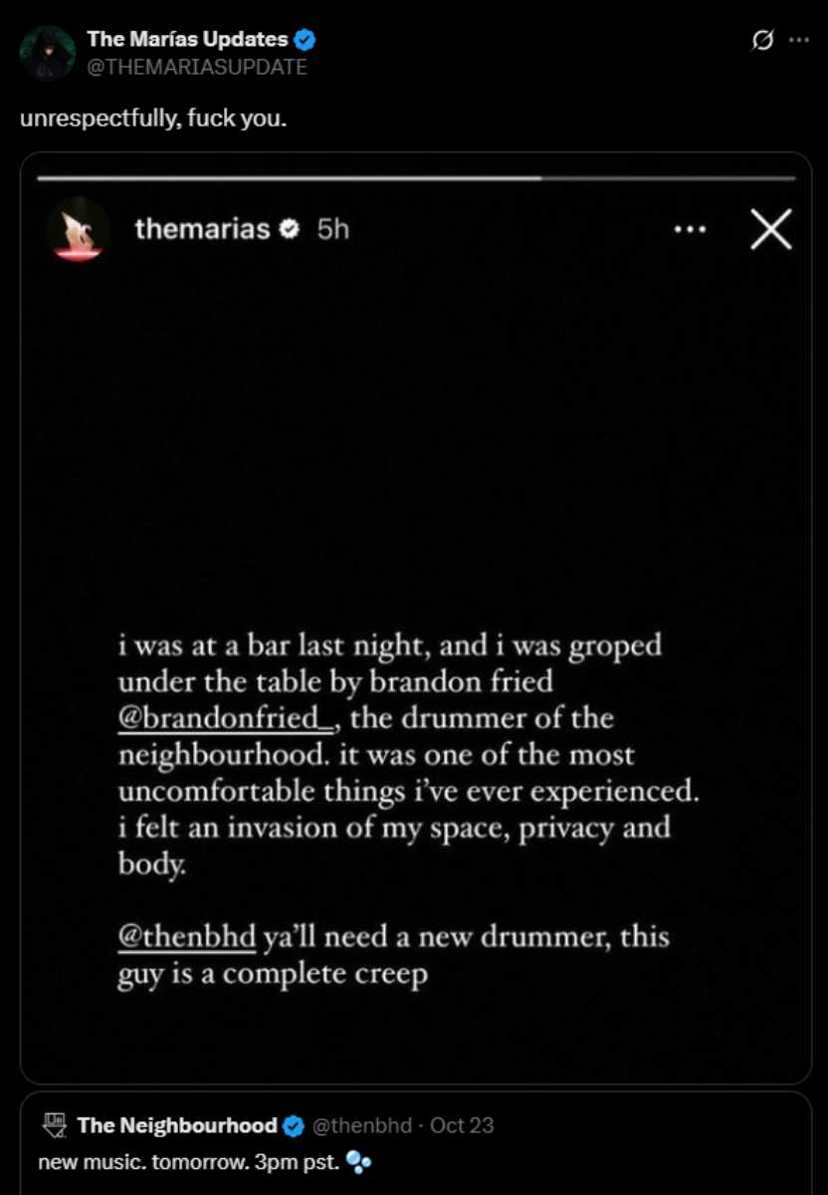This screenshot has width=828, height=1195.
Task: Open the Grok icon on the tweet
Action: [x=765, y=41]
